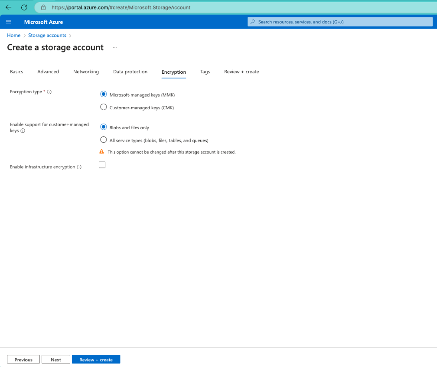Click the Next button
Image resolution: width=437 pixels, height=367 pixels.
[55, 359]
